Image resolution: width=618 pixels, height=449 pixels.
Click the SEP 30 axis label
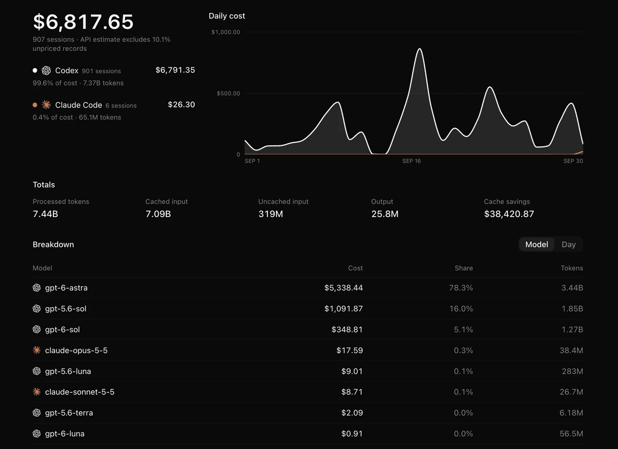[573, 161]
